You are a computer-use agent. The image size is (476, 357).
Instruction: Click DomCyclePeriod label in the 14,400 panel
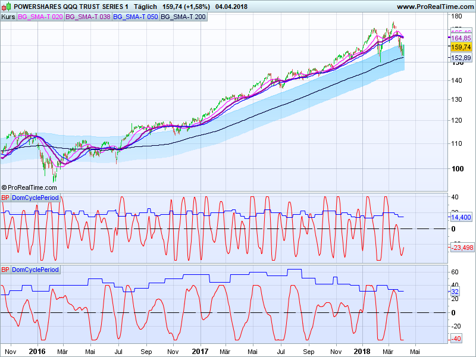[35, 198]
